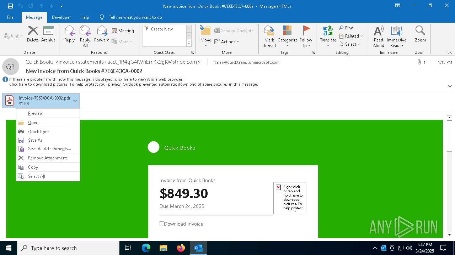The height and width of the screenshot is (255, 455).
Task: Open the Actions dropdown
Action: 227,42
